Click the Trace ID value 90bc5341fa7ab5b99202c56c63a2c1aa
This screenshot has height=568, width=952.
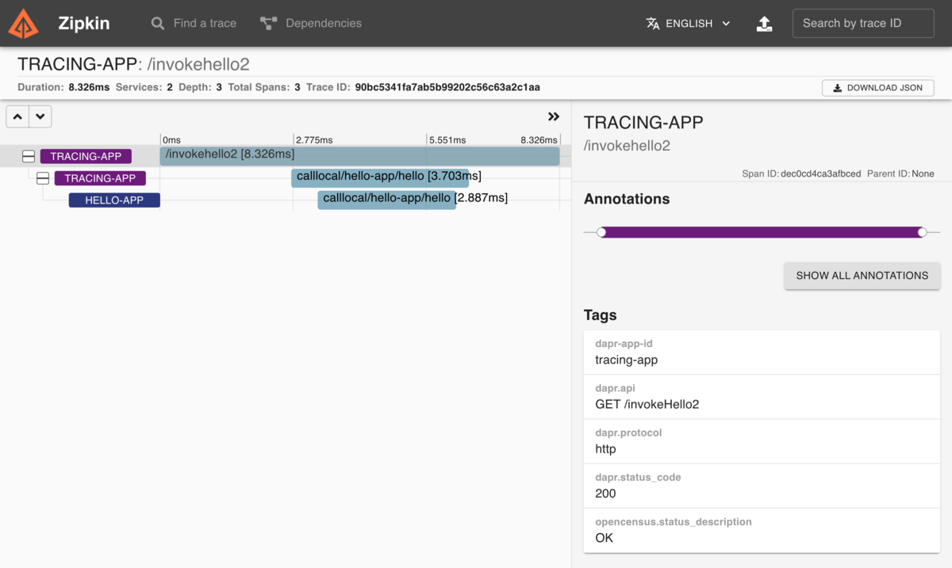(x=447, y=87)
